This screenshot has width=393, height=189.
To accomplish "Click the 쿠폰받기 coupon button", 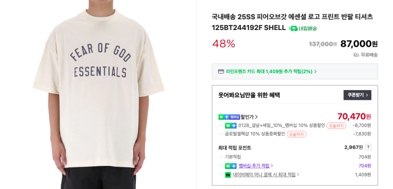I will 357,95.
